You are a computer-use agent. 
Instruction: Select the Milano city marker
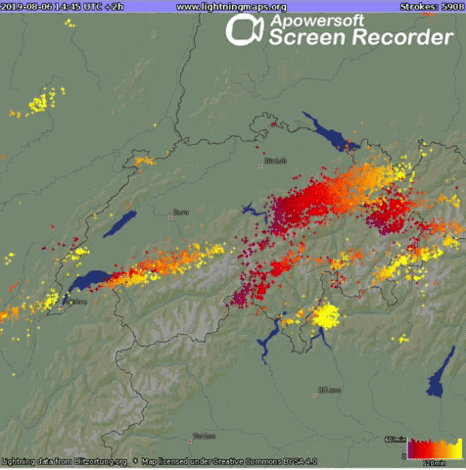click(315, 396)
